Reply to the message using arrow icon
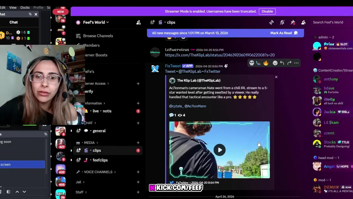This screenshot has height=199, width=353. 282,63
